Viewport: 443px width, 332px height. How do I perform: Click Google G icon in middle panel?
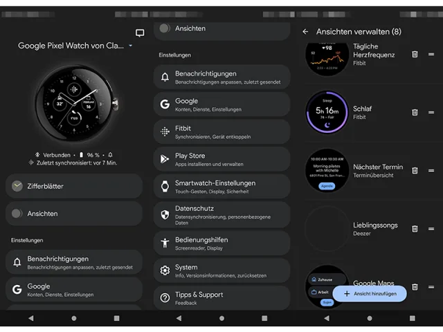[x=165, y=104]
